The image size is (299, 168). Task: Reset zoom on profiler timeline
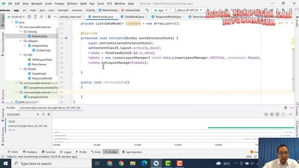278,114
